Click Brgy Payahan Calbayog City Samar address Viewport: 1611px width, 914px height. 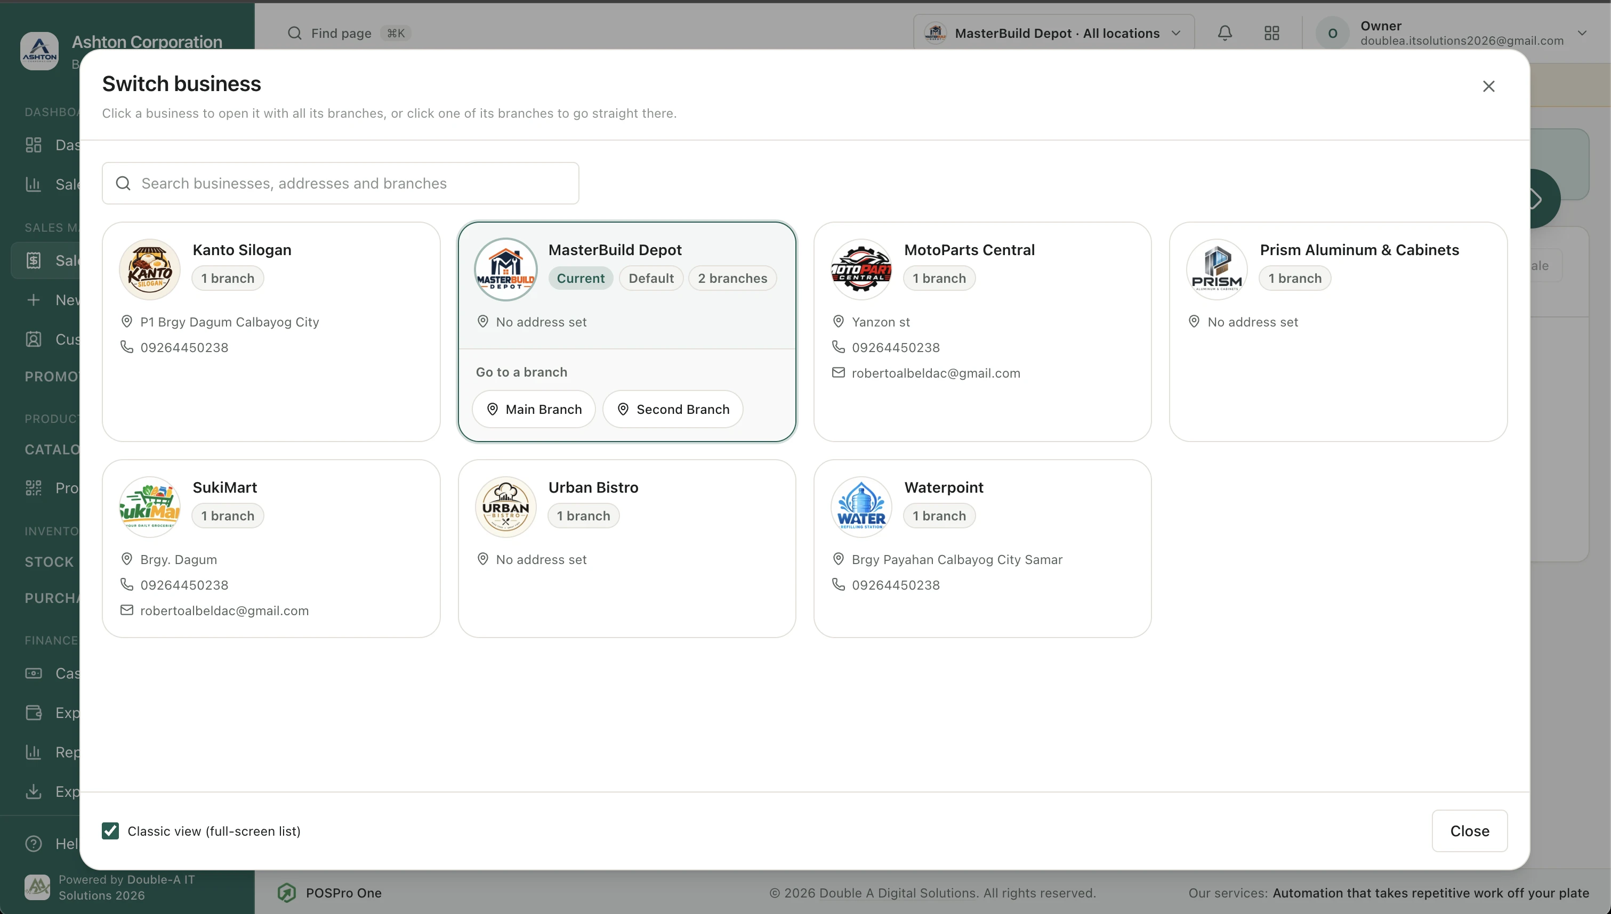coord(956,560)
